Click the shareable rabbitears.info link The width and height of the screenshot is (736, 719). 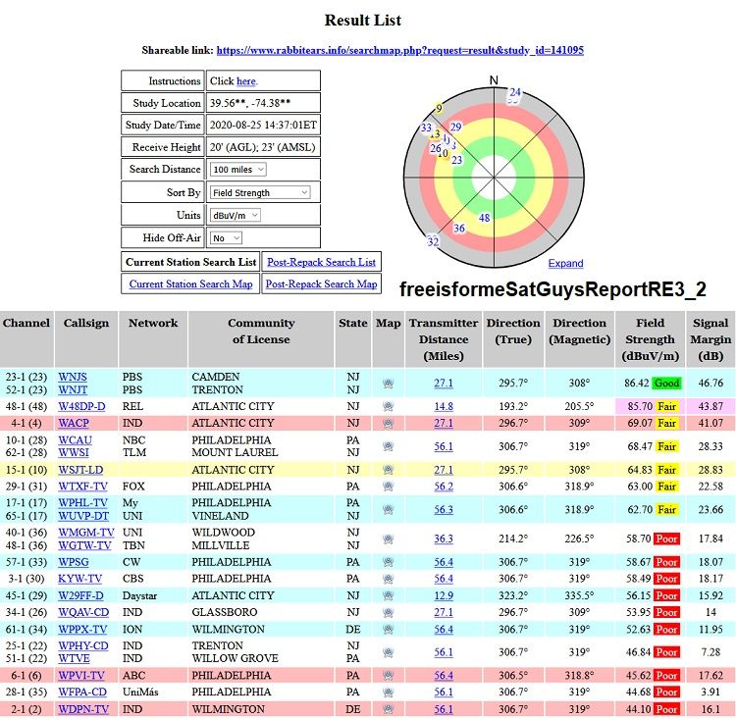click(399, 50)
